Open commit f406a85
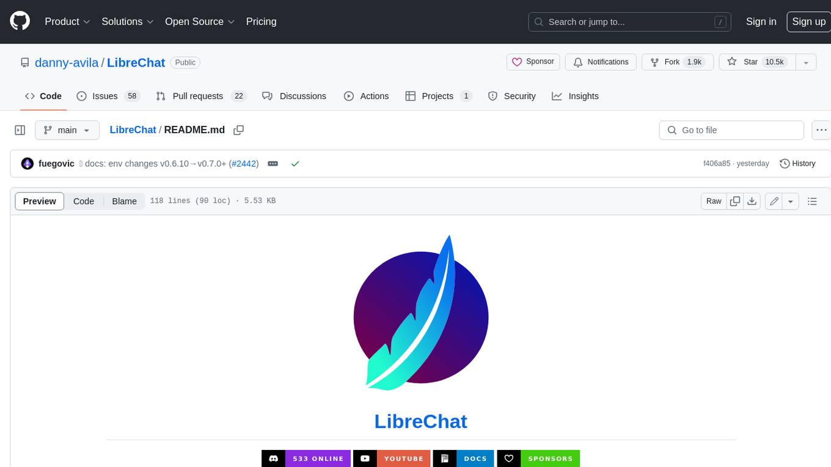This screenshot has width=831, height=467. 717,164
